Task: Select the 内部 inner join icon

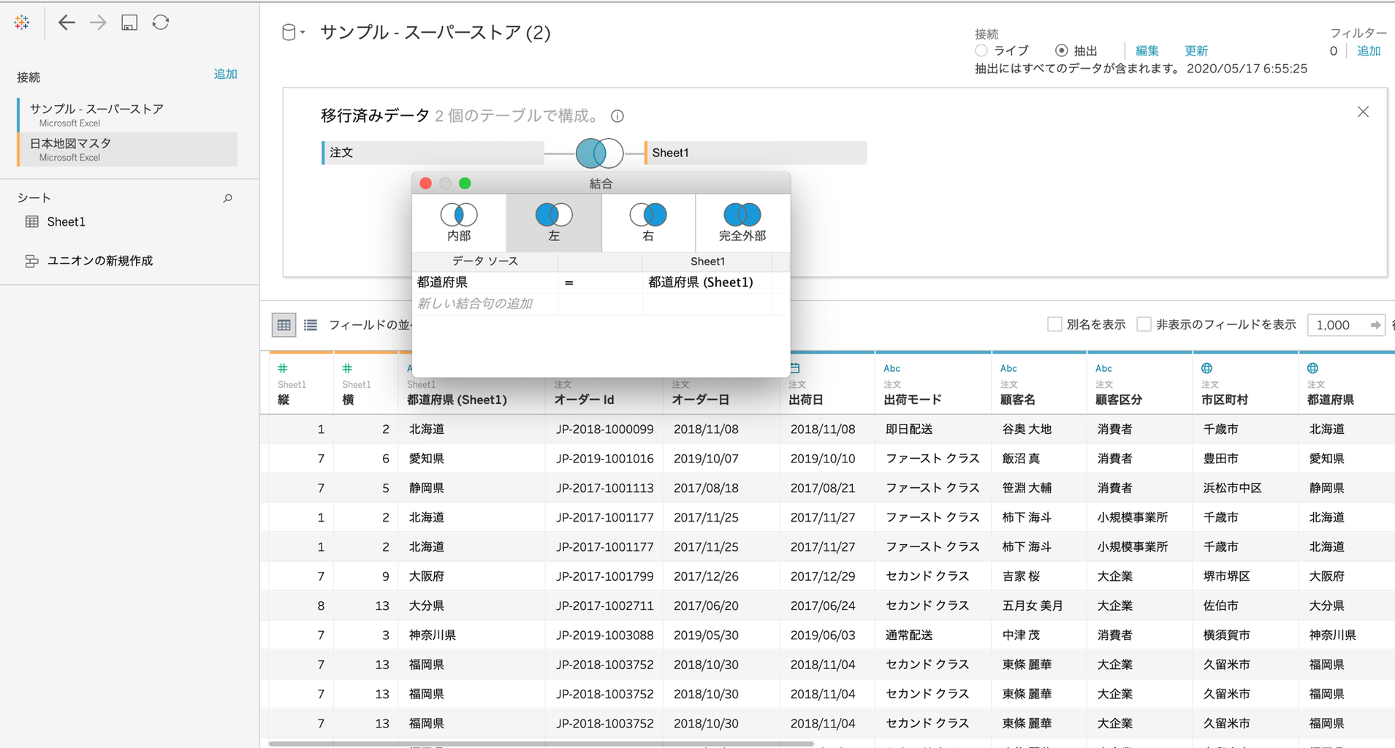Action: (x=459, y=223)
